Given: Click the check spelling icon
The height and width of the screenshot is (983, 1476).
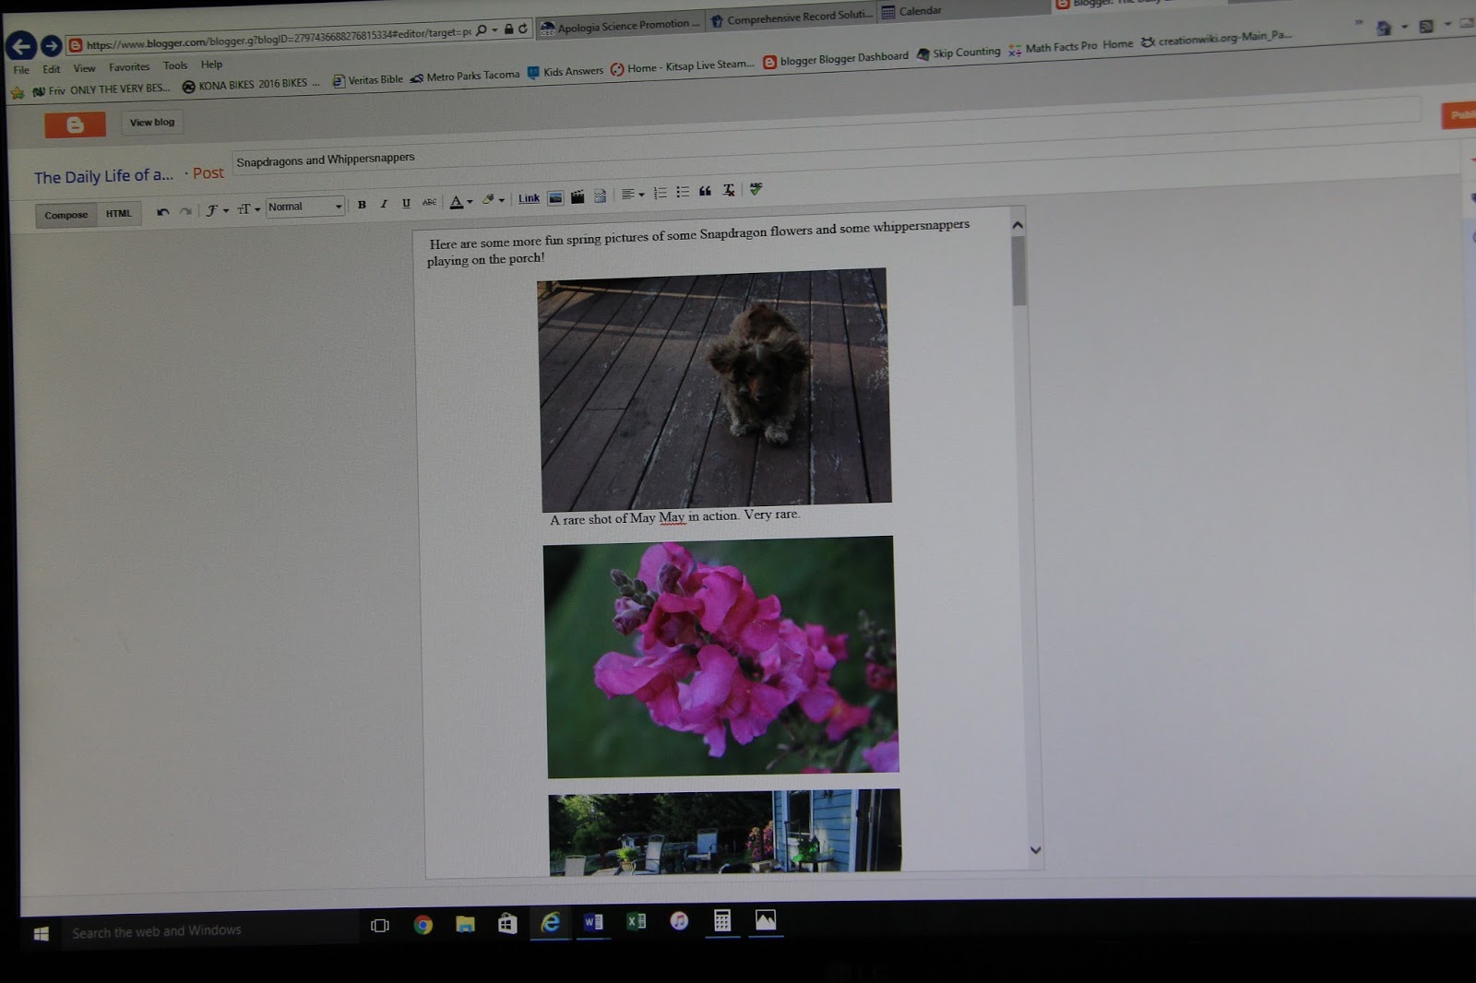Looking at the screenshot, I should [x=756, y=188].
